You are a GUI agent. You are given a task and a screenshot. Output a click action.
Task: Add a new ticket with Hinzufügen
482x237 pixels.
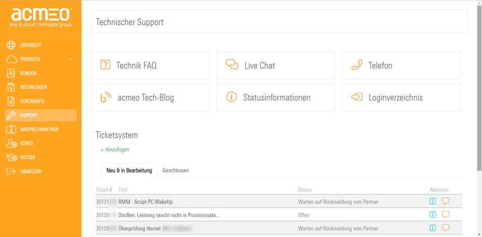click(x=115, y=150)
